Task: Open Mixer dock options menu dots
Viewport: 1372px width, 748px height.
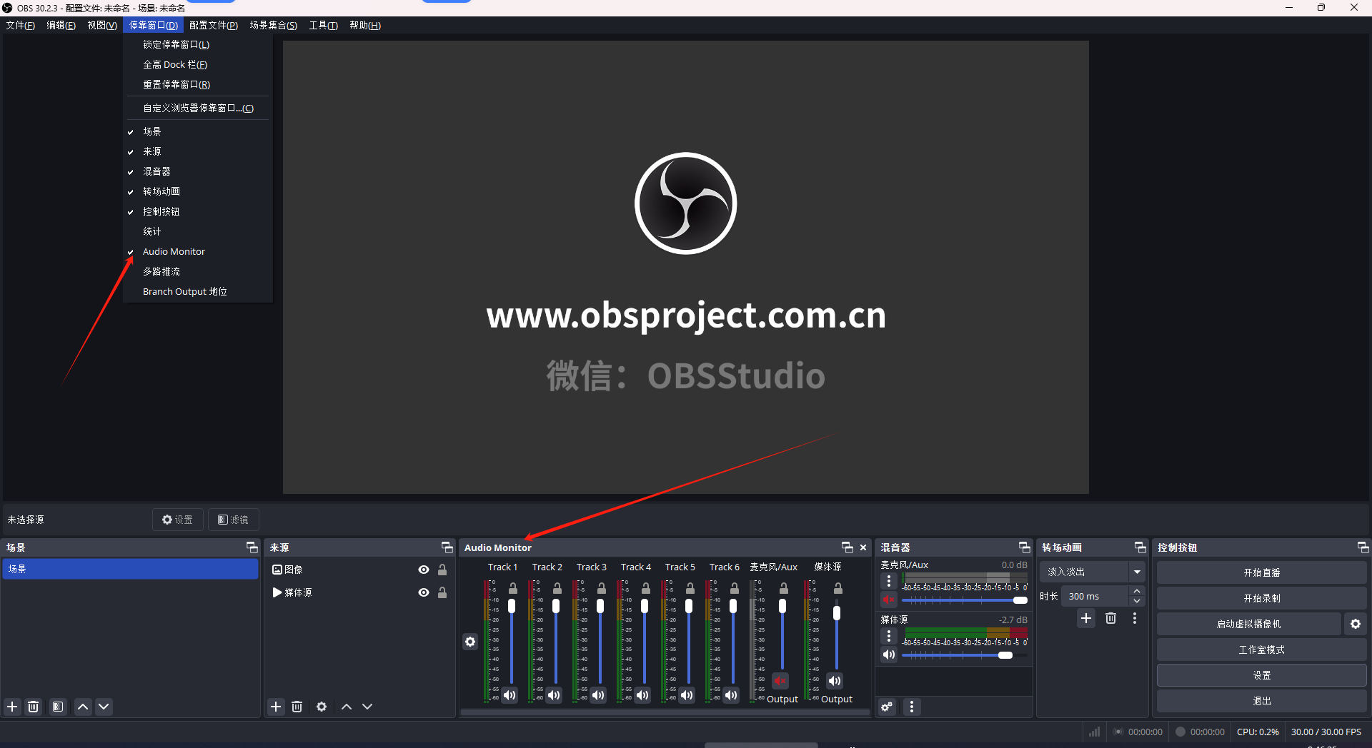Action: 912,707
